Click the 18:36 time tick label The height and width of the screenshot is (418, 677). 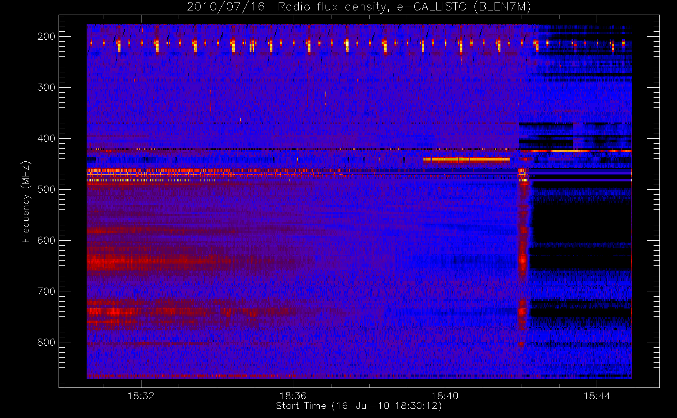tap(293, 396)
